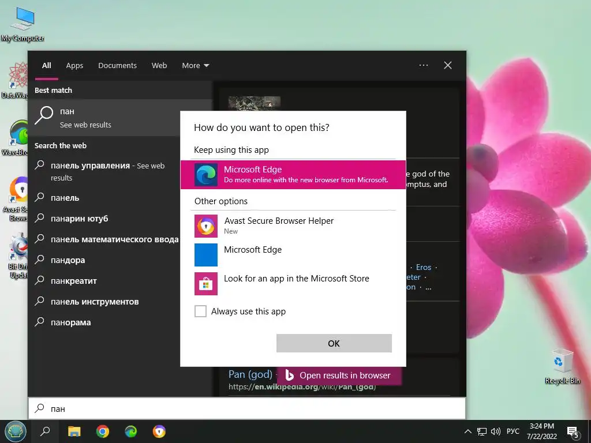Select suggestion панкреатит
This screenshot has height=443, width=591.
(x=104, y=281)
